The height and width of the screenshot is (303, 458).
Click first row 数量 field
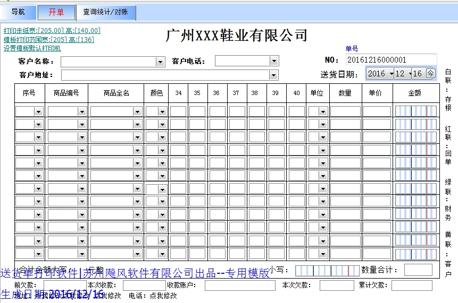(x=346, y=111)
